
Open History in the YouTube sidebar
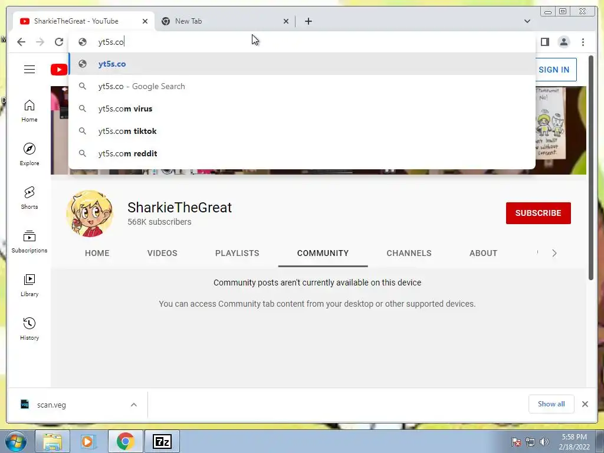(x=29, y=329)
